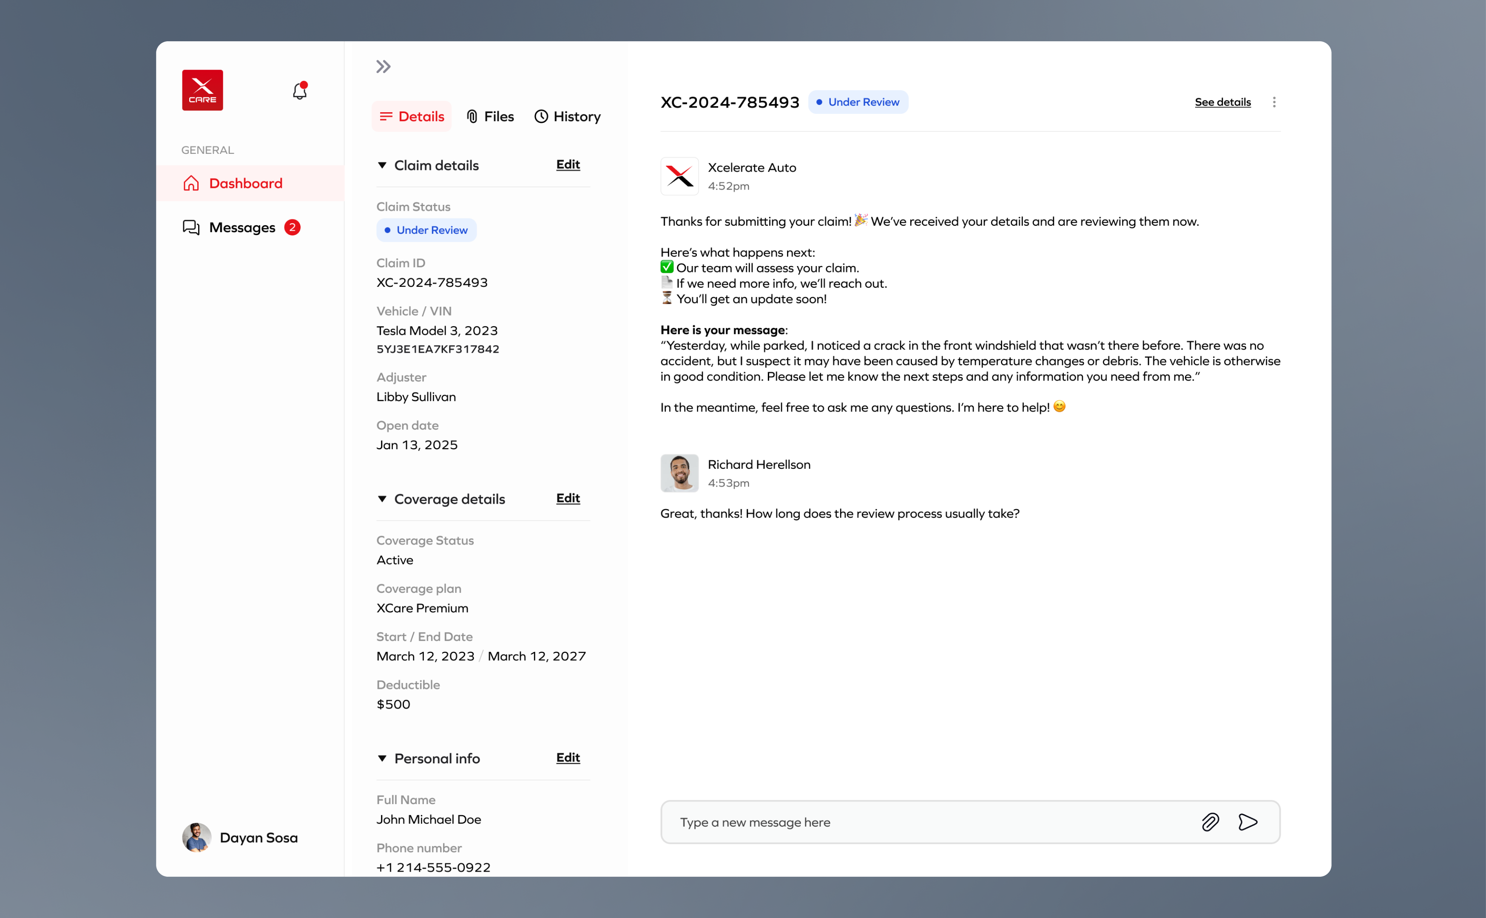Click Richard's message about review process time

(x=840, y=514)
